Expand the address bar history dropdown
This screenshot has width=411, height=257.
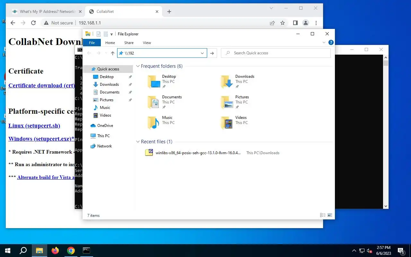202,53
